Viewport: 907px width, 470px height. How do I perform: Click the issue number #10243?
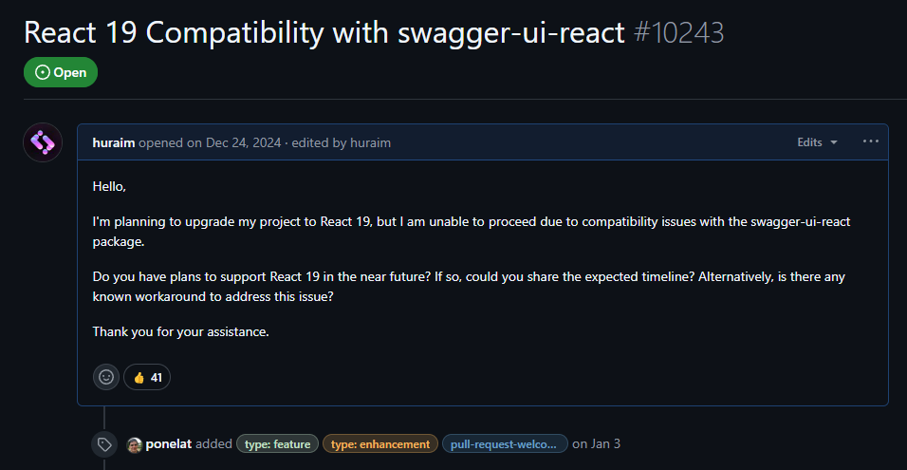(678, 32)
